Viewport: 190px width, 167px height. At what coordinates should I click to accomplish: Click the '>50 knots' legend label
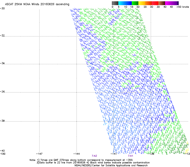point(183,7)
